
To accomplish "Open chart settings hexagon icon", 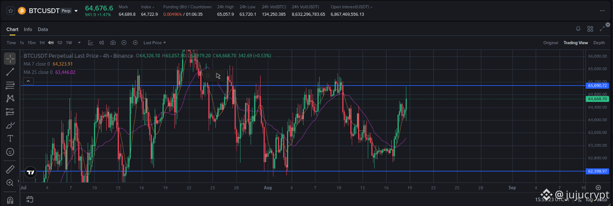I will [x=135, y=42].
